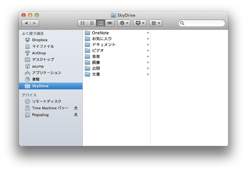Expand the 画像 folder arrow
This screenshot has height=172, width=247.
click(148, 62)
